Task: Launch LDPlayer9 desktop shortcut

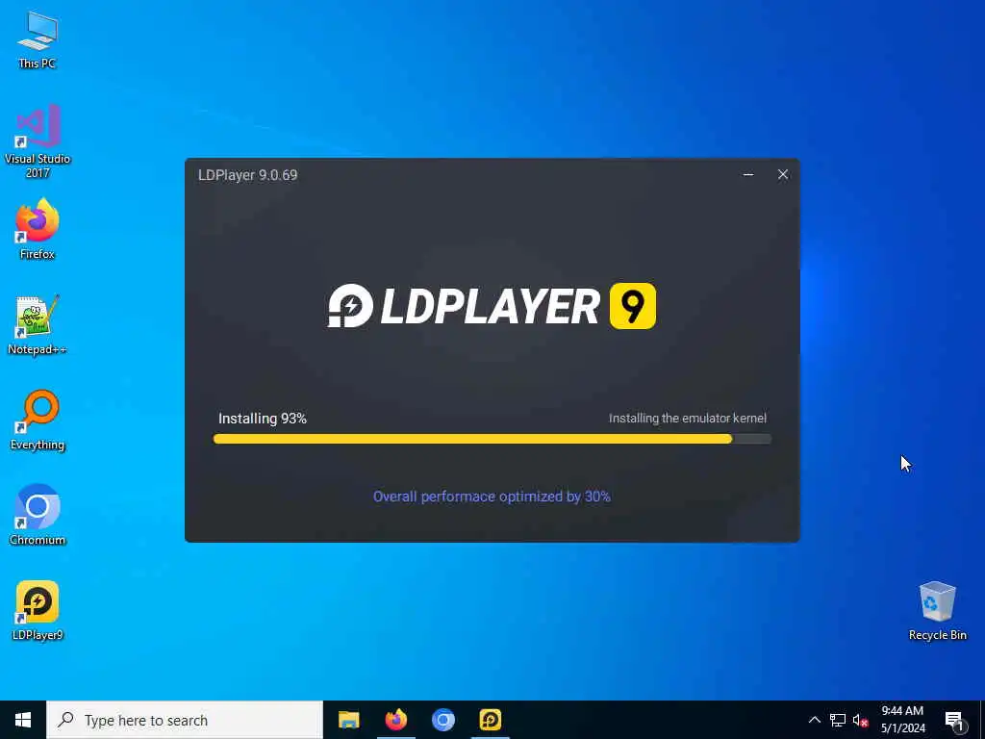Action: [x=38, y=610]
